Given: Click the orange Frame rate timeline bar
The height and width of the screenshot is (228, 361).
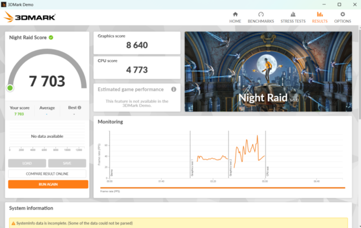Looking at the screenshot, I should (223, 188).
